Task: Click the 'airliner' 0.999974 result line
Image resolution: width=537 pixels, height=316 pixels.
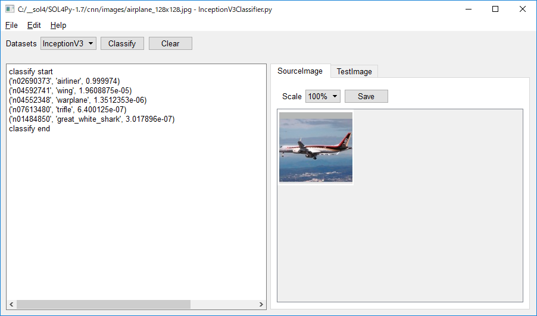Action: coord(64,81)
